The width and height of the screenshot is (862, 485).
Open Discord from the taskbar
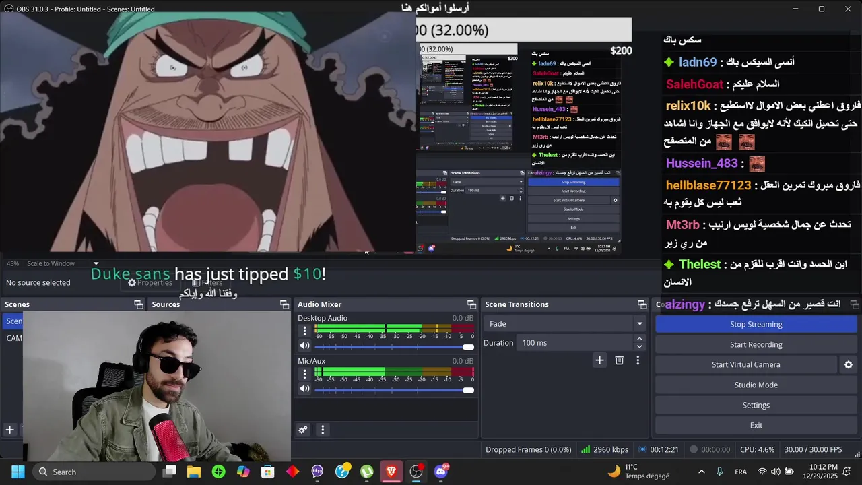tap(441, 472)
